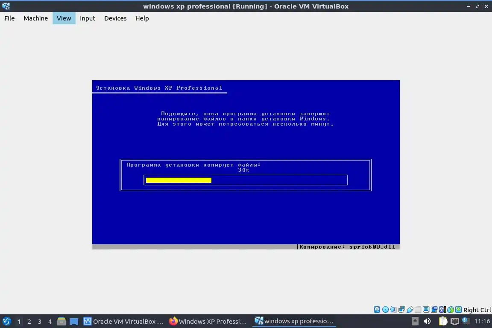The height and width of the screenshot is (328, 492).
Task: Switch to Firefox Windows XP Professional task
Action: tap(208, 321)
